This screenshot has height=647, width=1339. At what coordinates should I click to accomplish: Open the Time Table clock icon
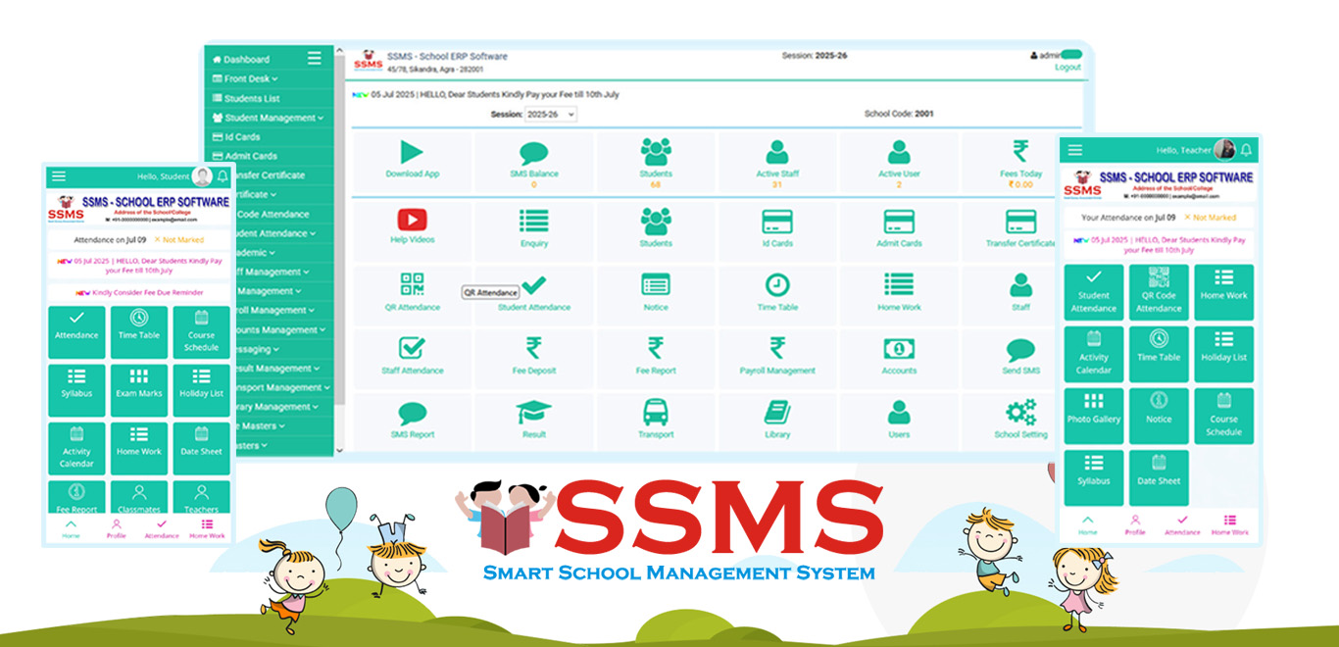777,285
